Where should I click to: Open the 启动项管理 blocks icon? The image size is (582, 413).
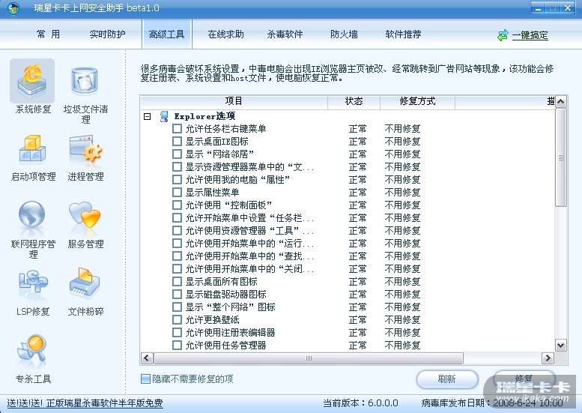(x=33, y=149)
